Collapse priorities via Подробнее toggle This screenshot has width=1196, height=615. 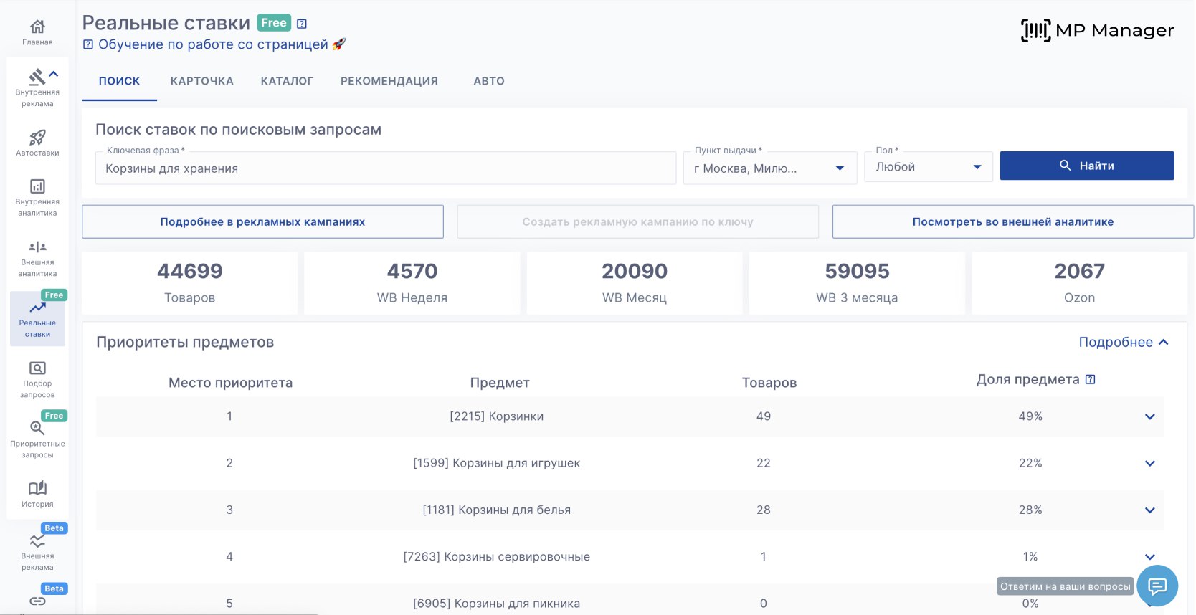[x=1123, y=343]
